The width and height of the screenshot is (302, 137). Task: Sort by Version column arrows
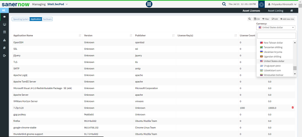point(131,35)
